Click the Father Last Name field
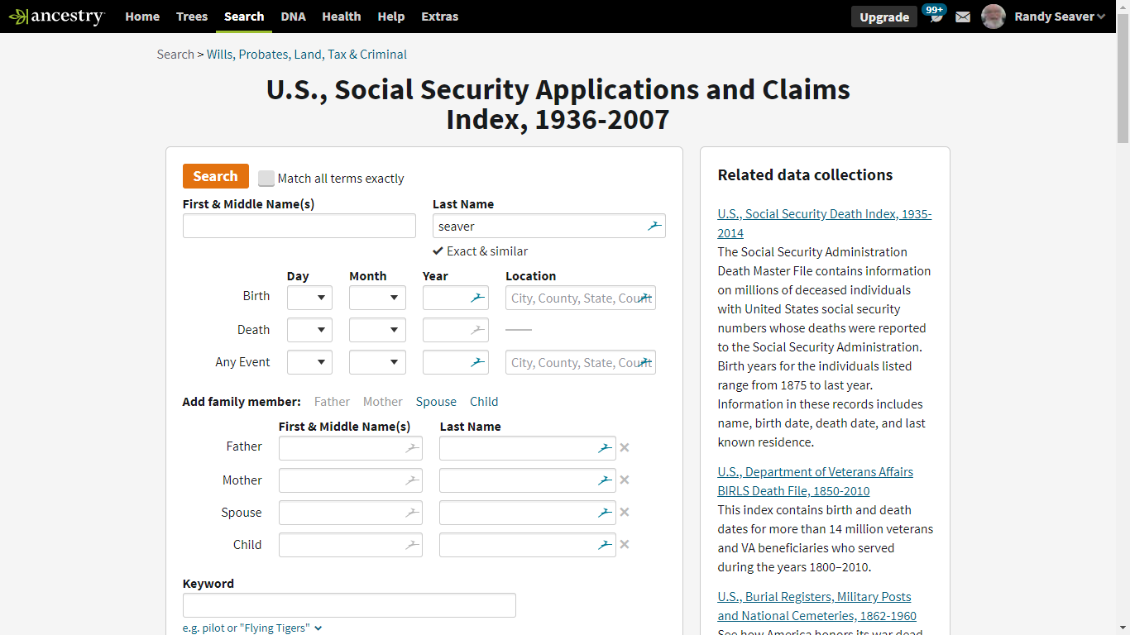Image resolution: width=1130 pixels, height=635 pixels. 528,448
